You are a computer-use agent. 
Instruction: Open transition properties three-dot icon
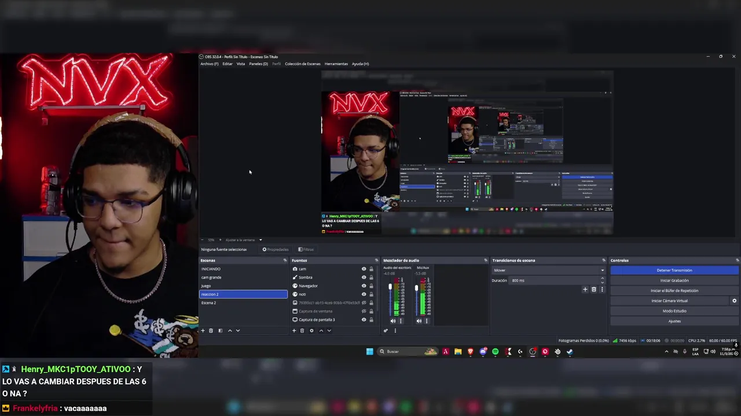click(x=601, y=289)
